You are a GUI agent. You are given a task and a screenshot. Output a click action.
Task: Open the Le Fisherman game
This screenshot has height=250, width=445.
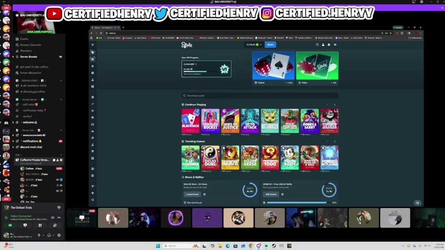[x=191, y=158]
